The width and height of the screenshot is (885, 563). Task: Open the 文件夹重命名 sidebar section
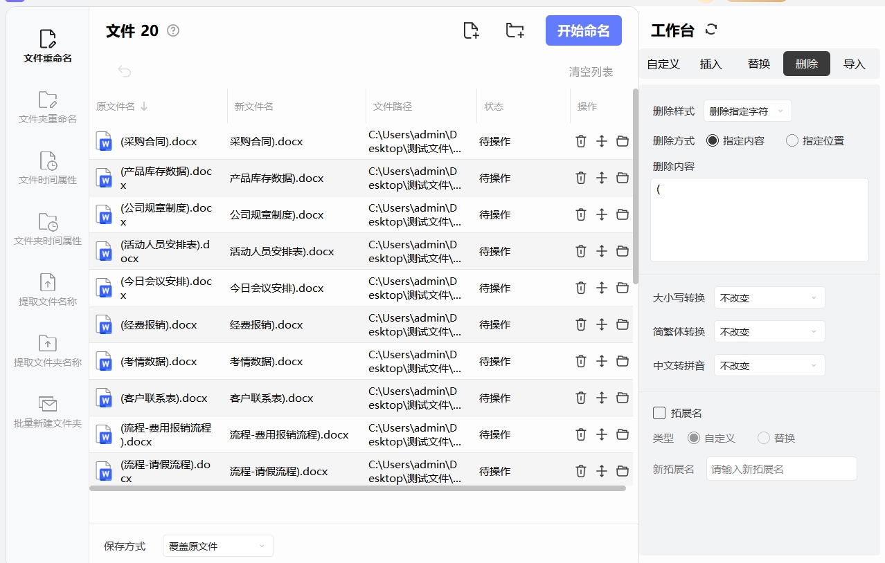click(x=48, y=107)
